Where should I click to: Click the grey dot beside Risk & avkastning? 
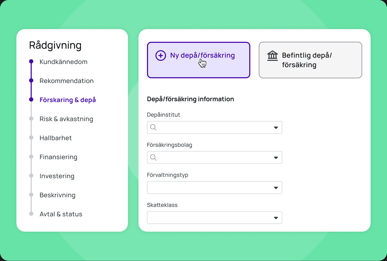[31, 119]
